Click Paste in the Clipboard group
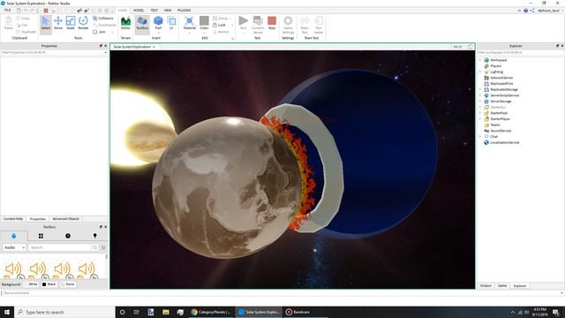 click(8, 24)
